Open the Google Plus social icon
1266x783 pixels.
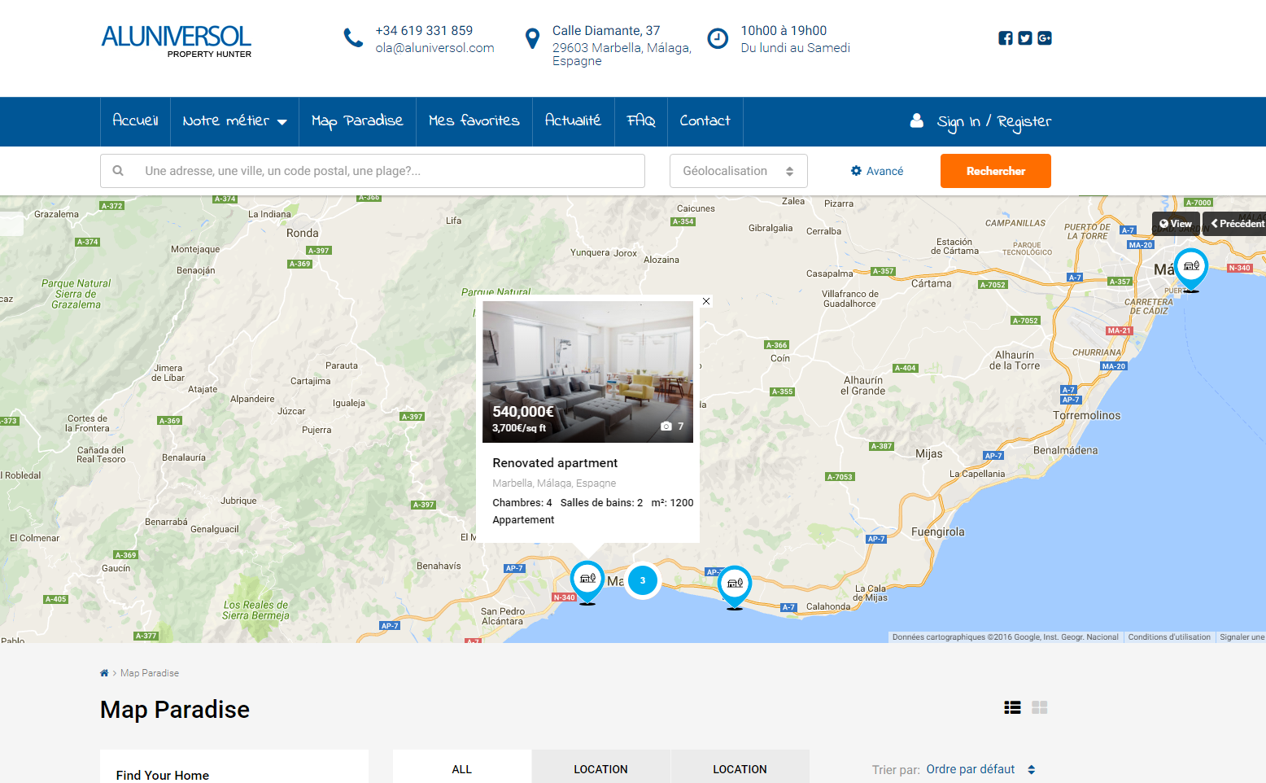pyautogui.click(x=1045, y=38)
